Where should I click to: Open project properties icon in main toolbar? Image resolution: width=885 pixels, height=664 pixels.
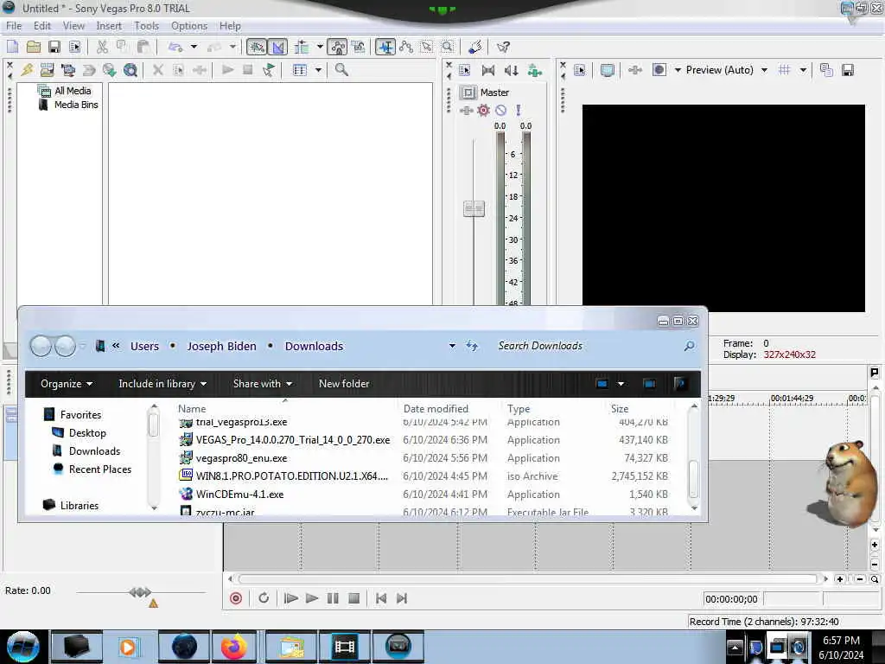[x=74, y=47]
